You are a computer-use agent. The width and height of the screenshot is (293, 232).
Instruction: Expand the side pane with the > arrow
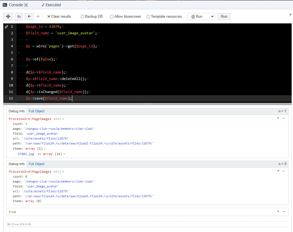(x=290, y=14)
